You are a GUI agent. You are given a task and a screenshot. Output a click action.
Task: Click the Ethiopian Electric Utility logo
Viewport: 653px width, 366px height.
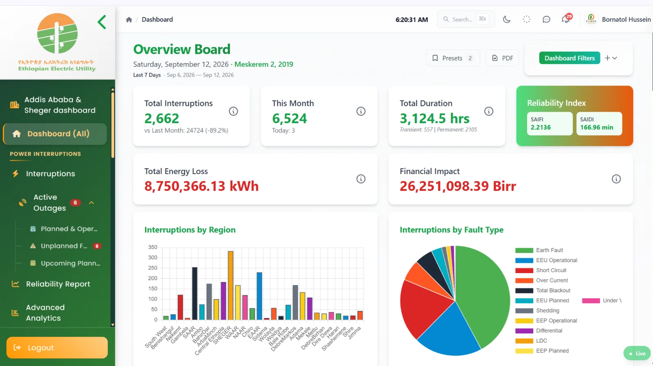[x=57, y=42]
